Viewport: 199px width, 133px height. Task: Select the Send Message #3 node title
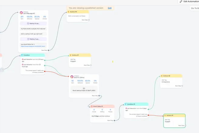pyautogui.click(x=29, y=13)
